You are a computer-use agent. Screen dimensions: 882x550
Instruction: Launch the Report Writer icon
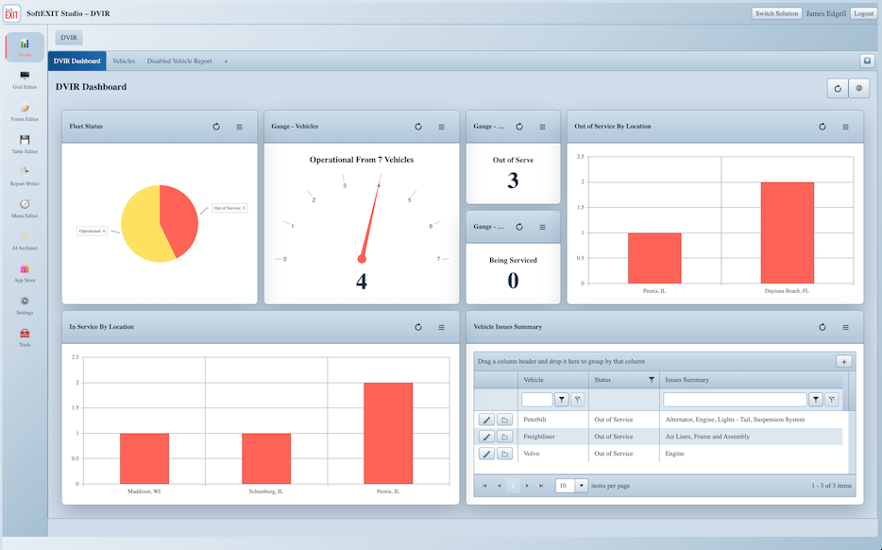[25, 176]
